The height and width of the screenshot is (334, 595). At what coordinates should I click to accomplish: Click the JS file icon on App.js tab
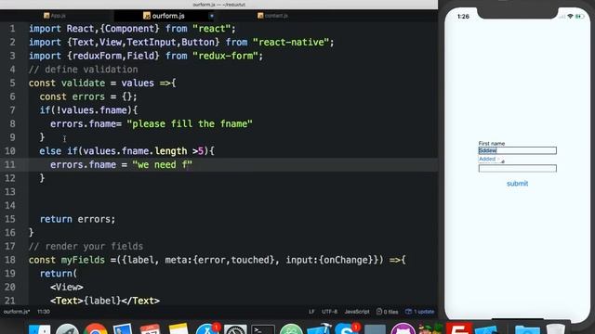[x=46, y=16]
